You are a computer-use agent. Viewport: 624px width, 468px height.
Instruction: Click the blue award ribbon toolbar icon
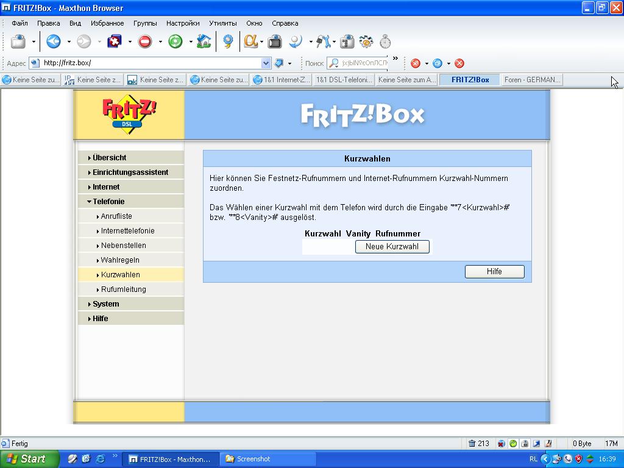click(228, 41)
